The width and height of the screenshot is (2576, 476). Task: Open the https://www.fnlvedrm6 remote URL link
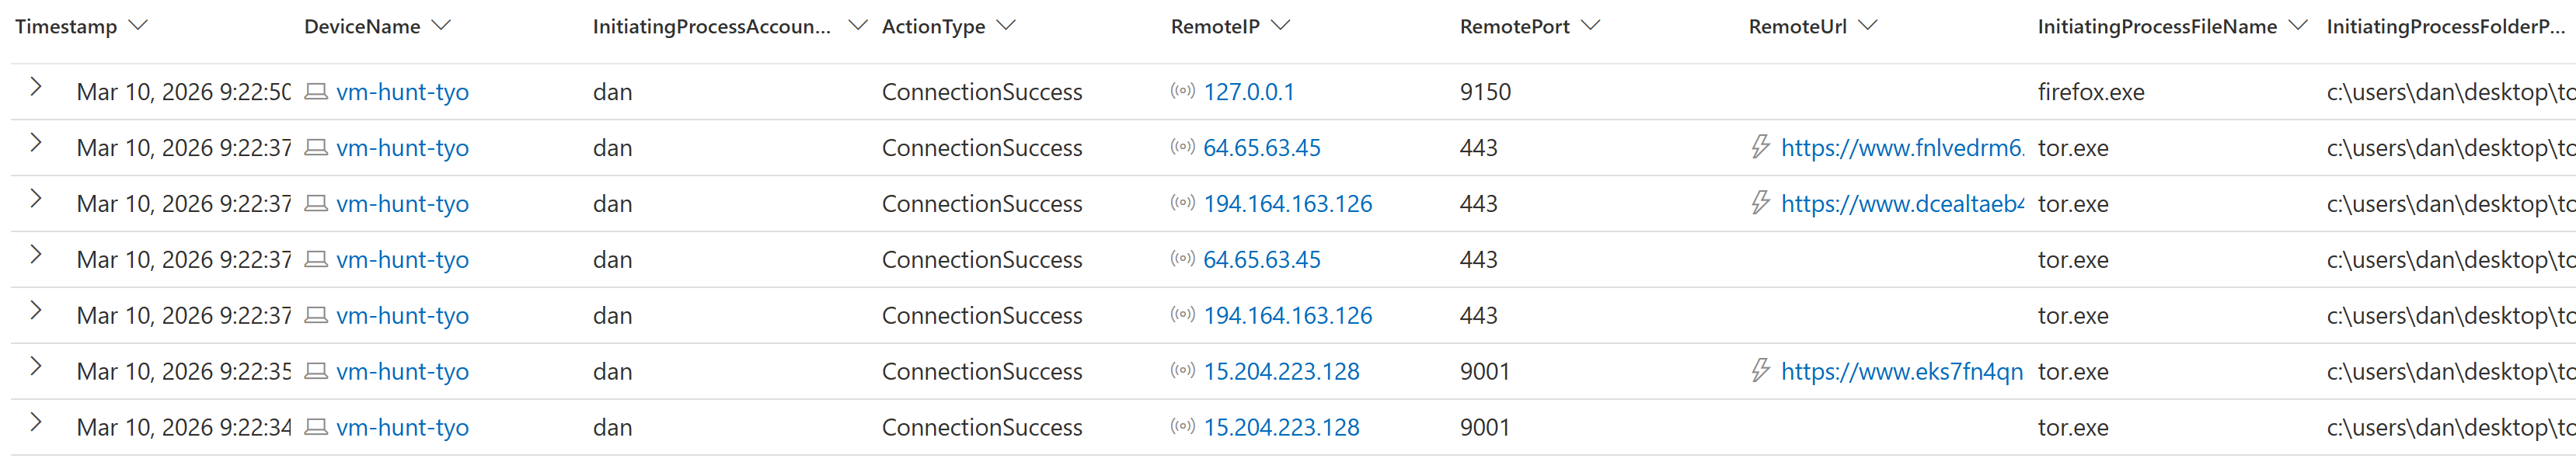coord(1902,148)
